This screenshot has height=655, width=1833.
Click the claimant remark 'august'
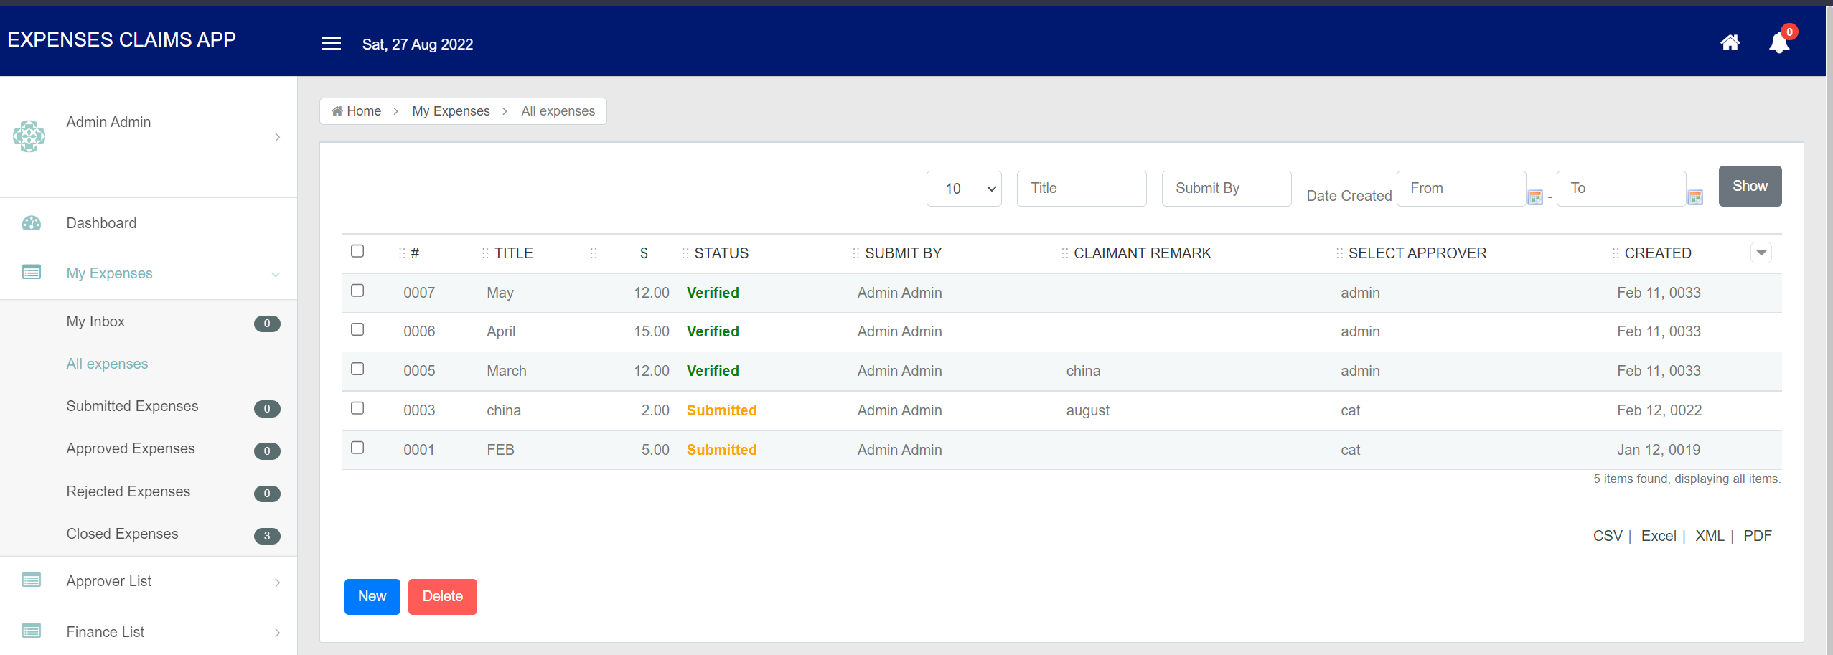(x=1087, y=410)
